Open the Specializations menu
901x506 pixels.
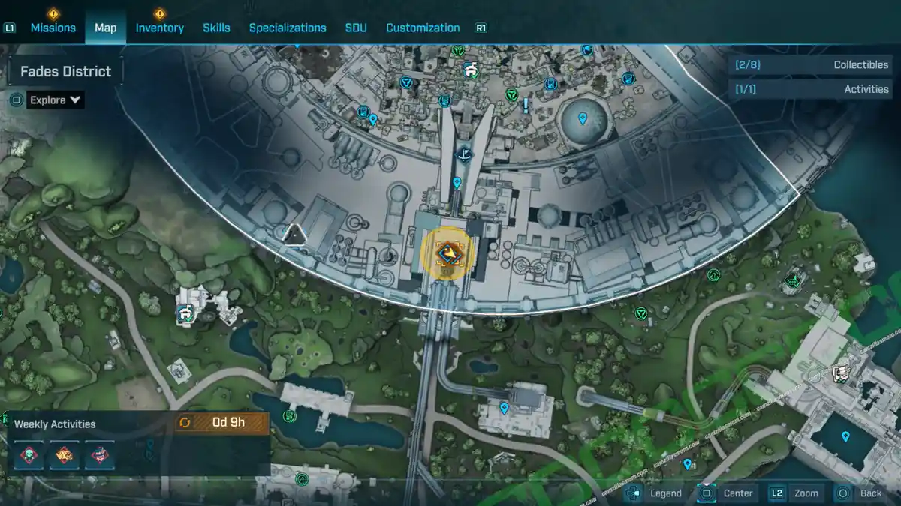click(x=288, y=27)
